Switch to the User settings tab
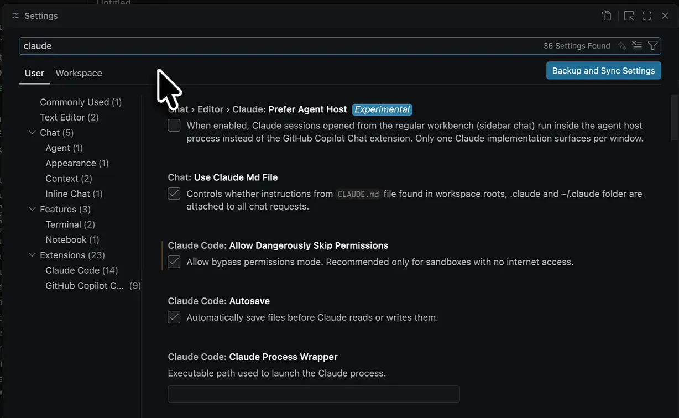Viewport: 679px width, 418px height. click(34, 73)
